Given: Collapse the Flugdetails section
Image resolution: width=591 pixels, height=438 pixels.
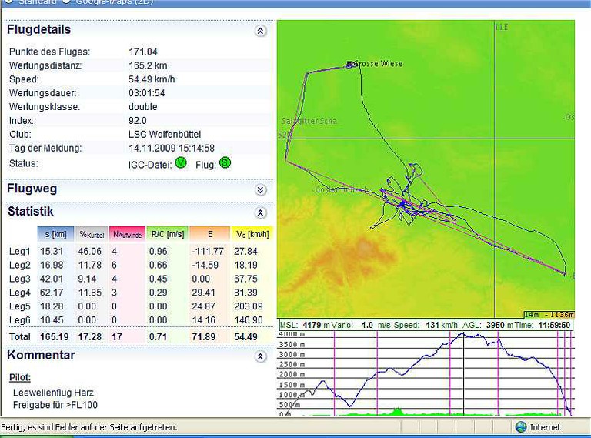Looking at the screenshot, I should click(x=260, y=31).
